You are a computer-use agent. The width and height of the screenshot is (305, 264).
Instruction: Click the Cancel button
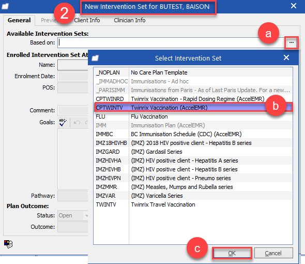click(273, 253)
